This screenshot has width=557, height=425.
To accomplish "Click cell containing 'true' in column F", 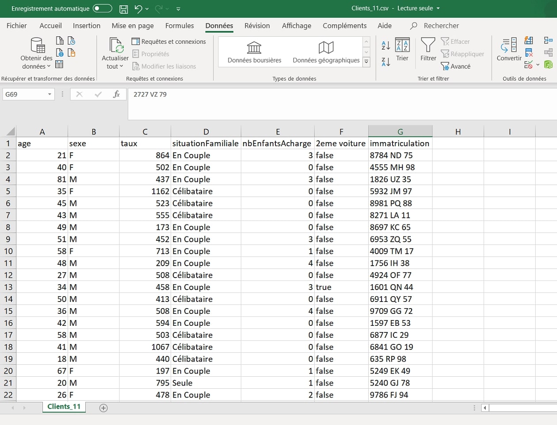I will 341,287.
